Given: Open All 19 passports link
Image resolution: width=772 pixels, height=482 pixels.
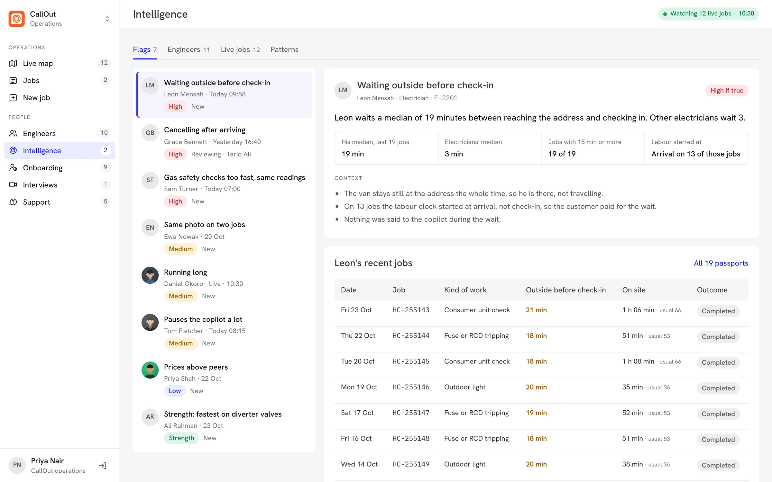Looking at the screenshot, I should pos(721,263).
